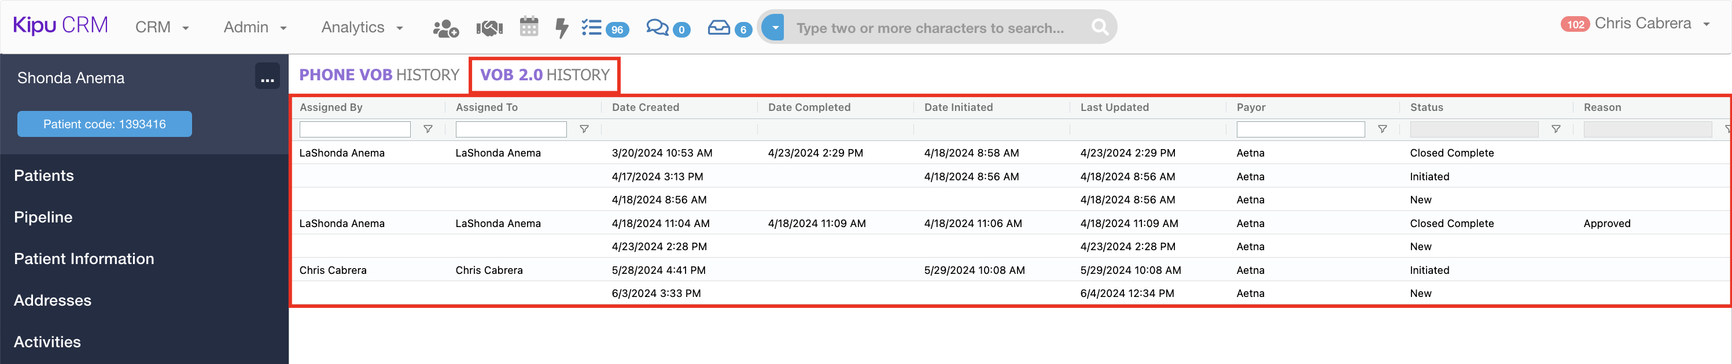Click the add patient icon in top bar

(x=445, y=28)
